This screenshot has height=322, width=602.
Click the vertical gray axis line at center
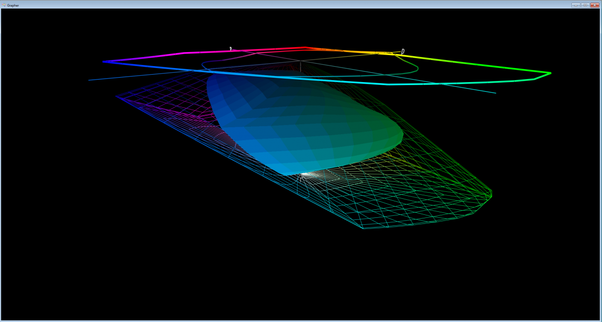tap(300, 67)
